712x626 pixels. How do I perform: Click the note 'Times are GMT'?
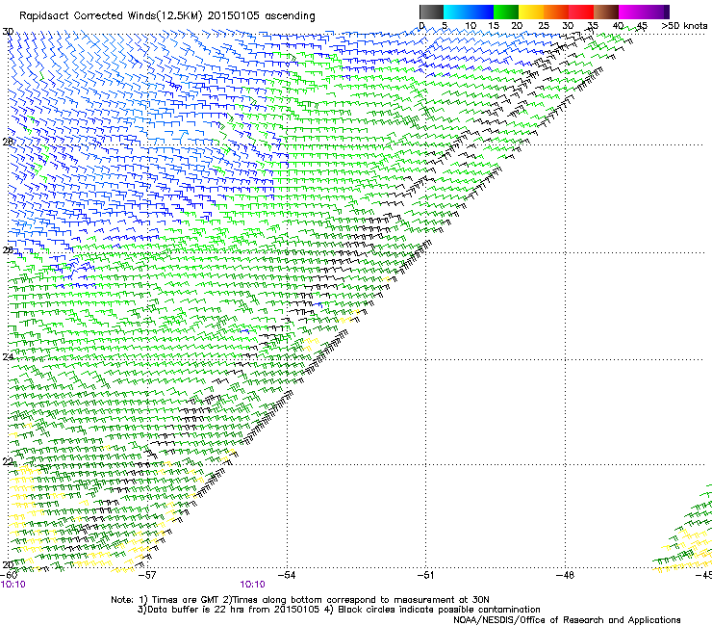point(186,600)
